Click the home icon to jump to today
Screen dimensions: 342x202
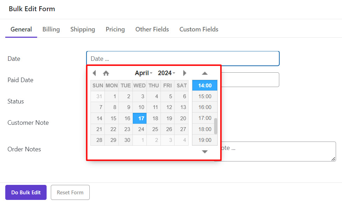106,73
